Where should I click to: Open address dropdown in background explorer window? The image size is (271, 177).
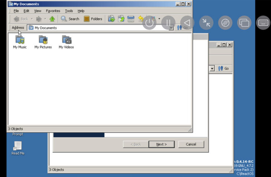coord(212,68)
